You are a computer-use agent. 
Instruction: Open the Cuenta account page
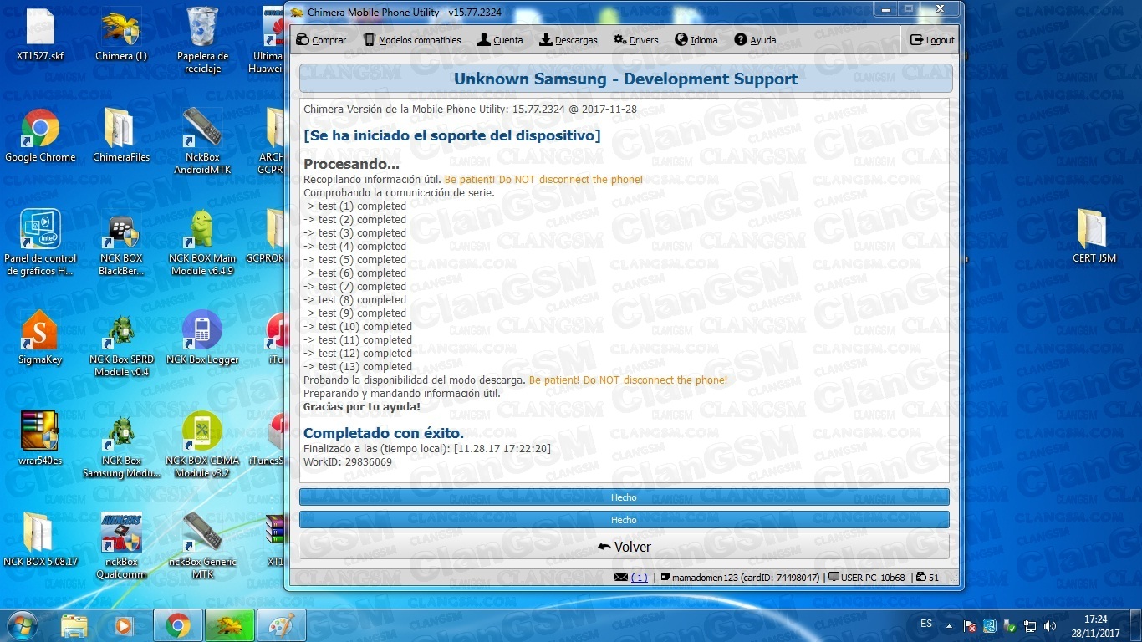click(500, 40)
